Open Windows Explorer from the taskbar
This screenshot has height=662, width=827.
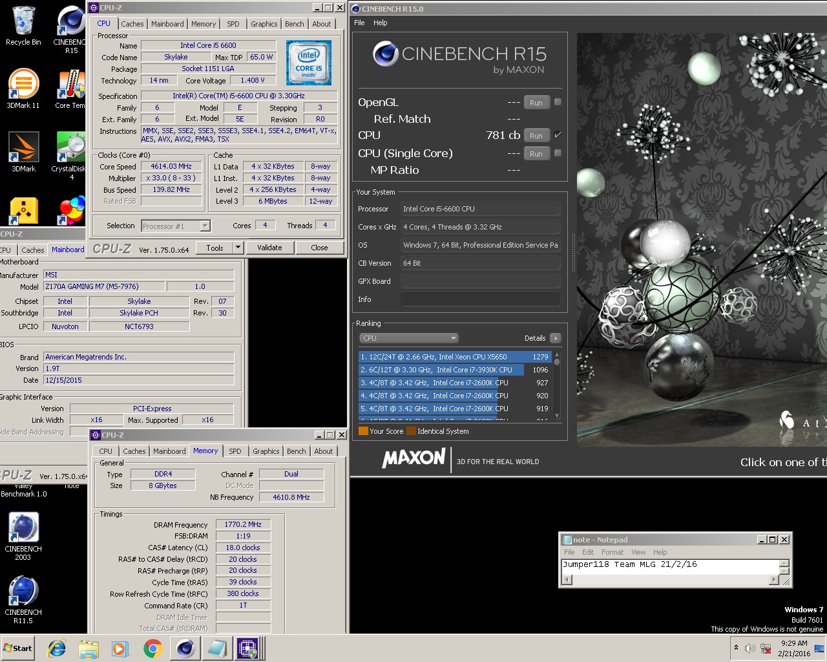(89, 648)
